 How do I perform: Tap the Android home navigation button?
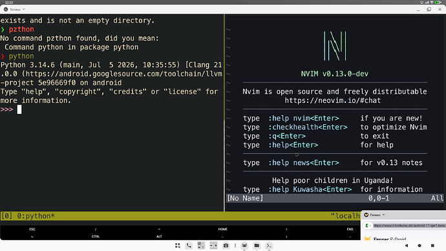[x=419, y=246]
